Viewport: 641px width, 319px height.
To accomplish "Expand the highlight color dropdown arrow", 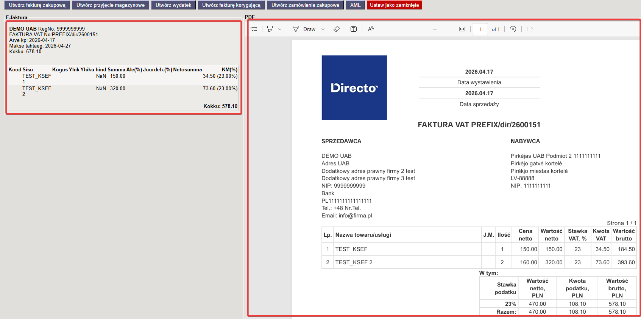I will pos(280,29).
